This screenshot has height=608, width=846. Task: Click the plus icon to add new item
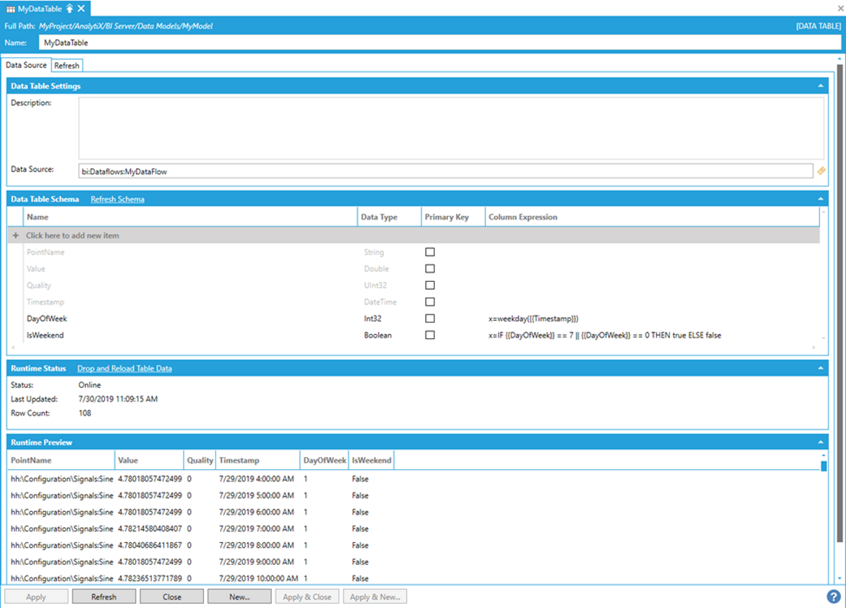tap(16, 236)
